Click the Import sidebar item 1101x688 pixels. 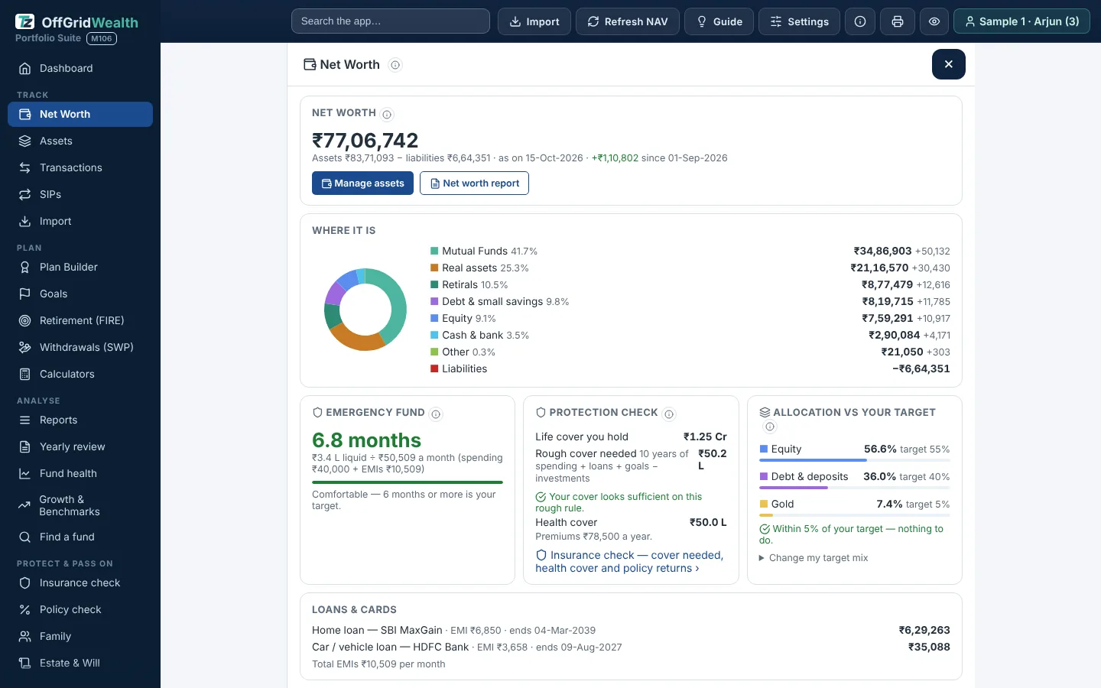pos(80,221)
